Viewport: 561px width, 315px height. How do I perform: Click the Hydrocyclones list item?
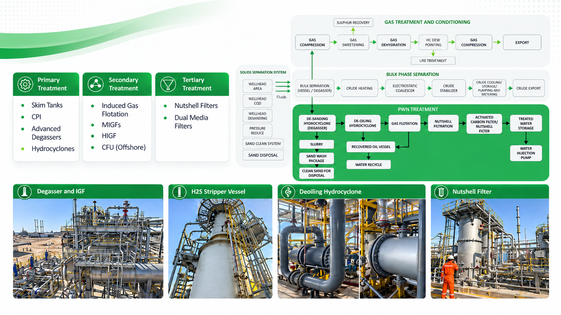53,149
